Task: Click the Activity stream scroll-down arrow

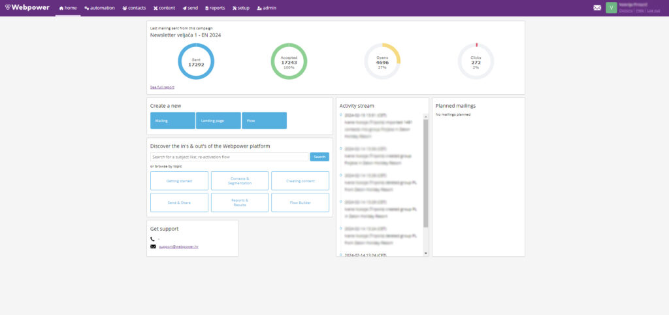Action: [x=426, y=253]
